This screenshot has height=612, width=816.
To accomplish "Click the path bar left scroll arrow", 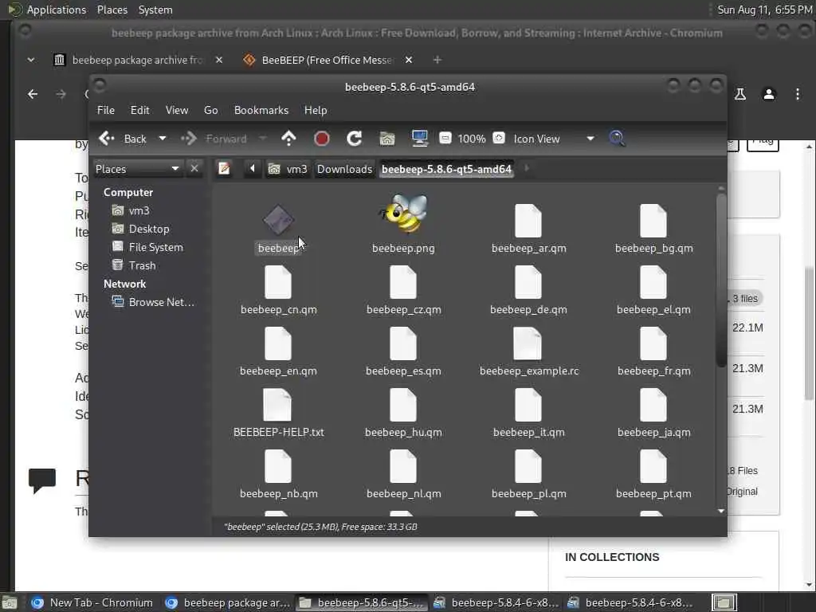I will pyautogui.click(x=253, y=169).
